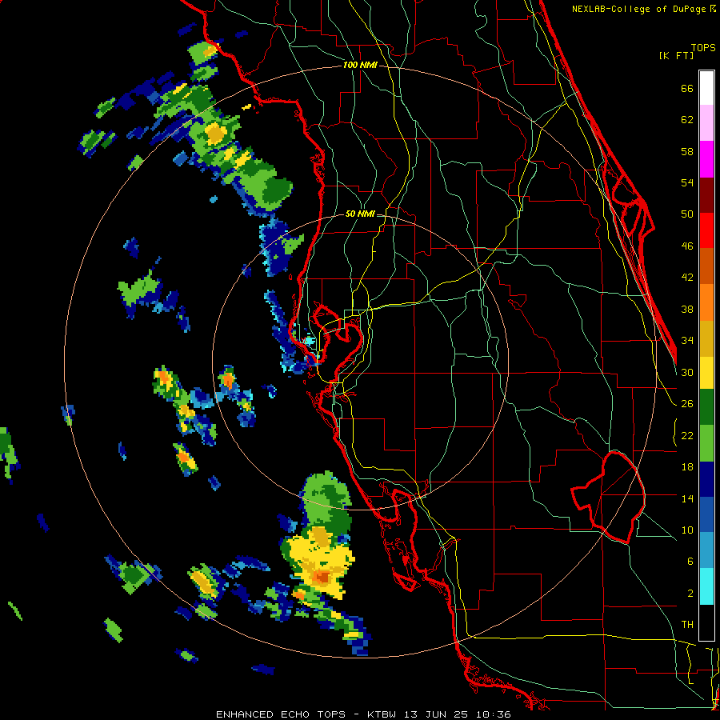This screenshot has height=720, width=720.
Task: Select the 22 legend value
Action: tap(687, 435)
